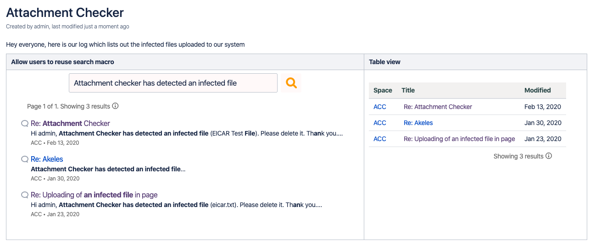The image size is (612, 251).
Task: Click the Modified column header
Action: click(x=537, y=91)
